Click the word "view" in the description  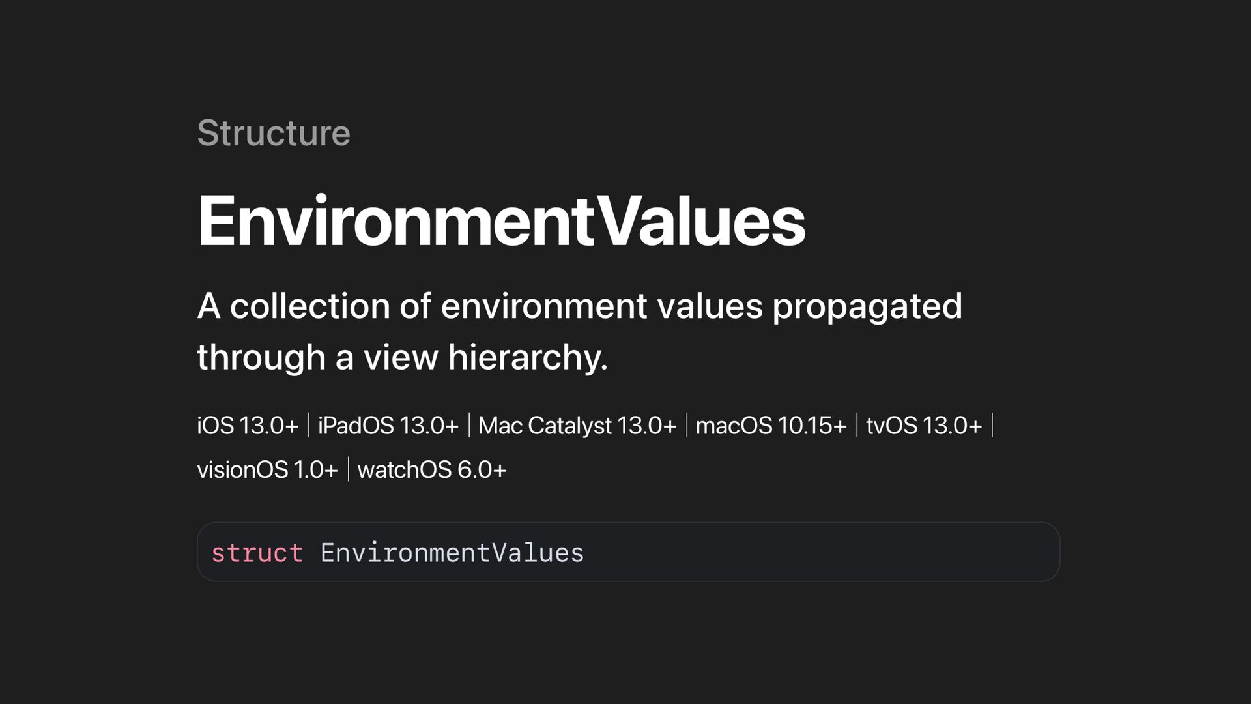(x=401, y=357)
